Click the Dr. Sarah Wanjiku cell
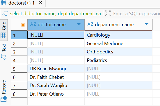Viewport: 160px width, 106px height. [x=56, y=85]
